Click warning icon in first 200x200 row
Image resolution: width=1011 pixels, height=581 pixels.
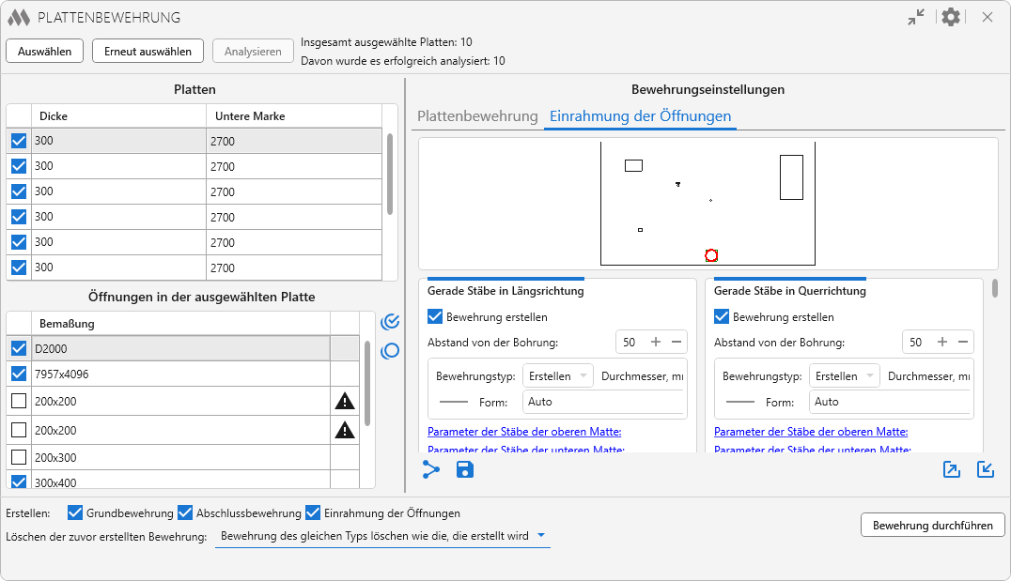click(345, 402)
